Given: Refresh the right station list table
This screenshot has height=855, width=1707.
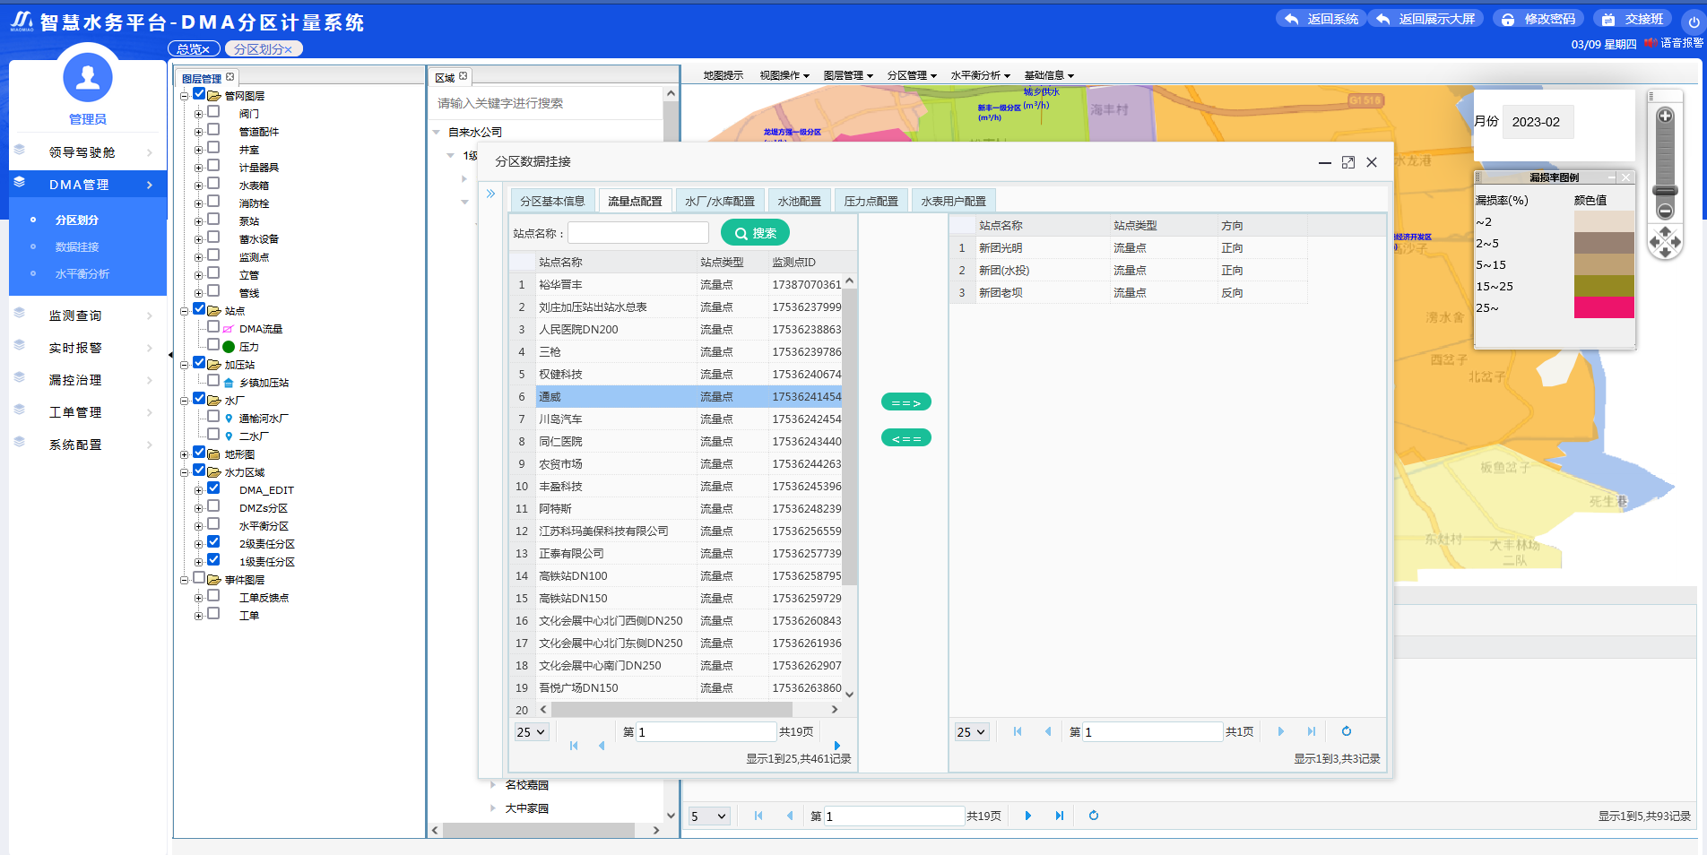Looking at the screenshot, I should pos(1346,731).
